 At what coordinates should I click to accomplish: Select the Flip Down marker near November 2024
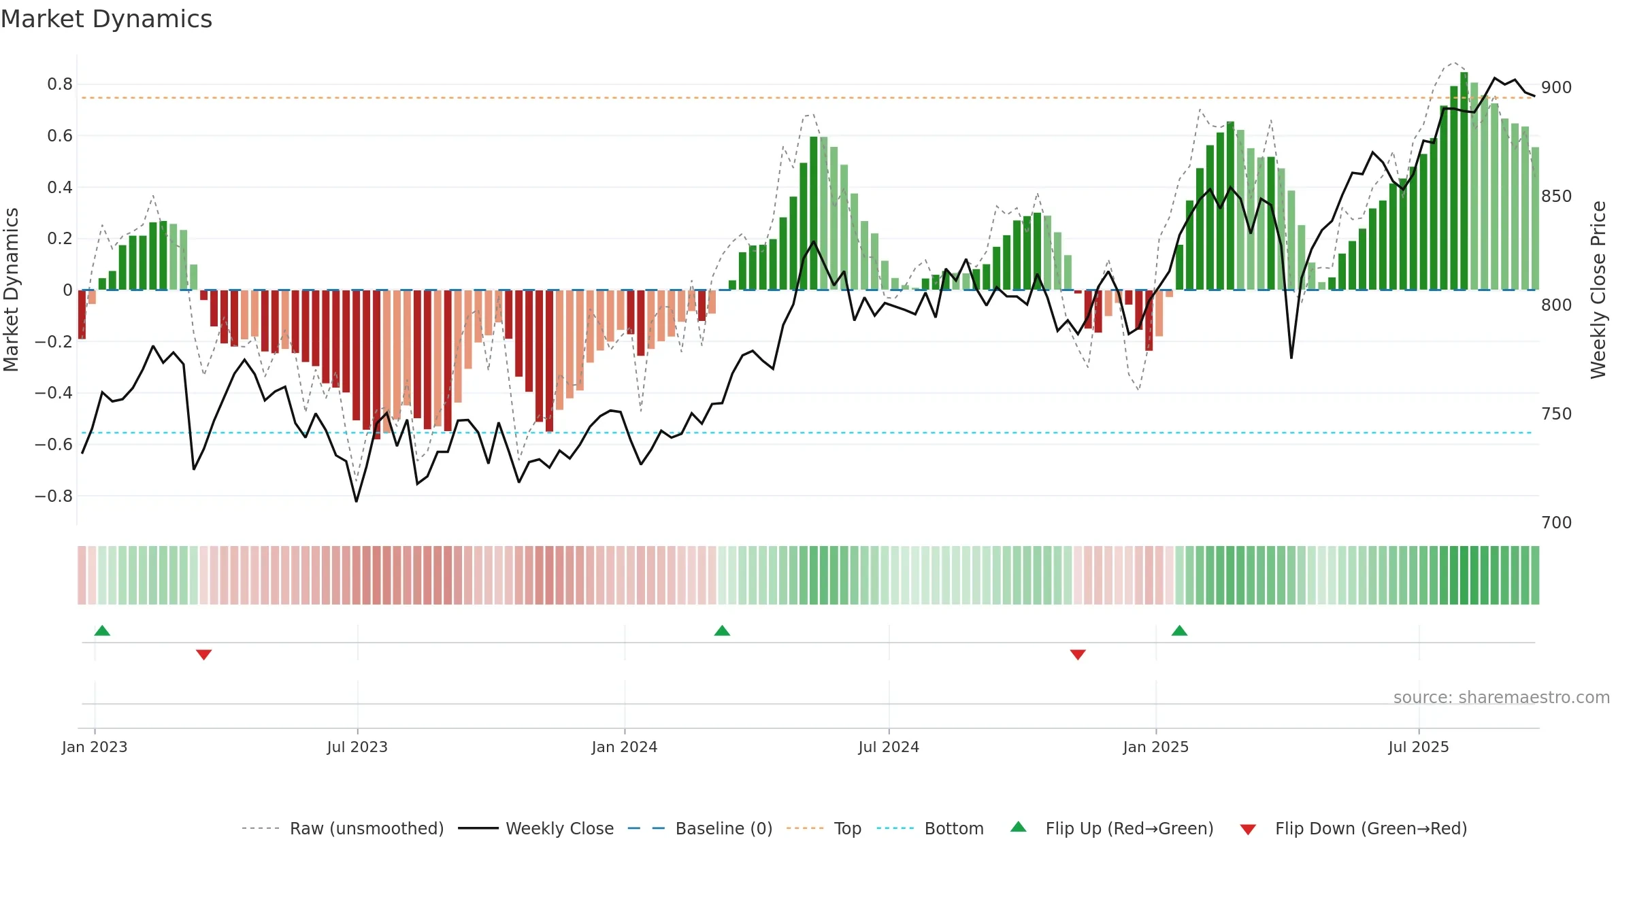(x=1078, y=654)
